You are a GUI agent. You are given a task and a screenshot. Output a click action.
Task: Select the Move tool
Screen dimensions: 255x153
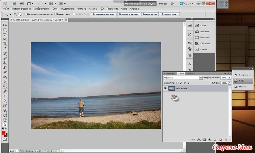click(5, 25)
